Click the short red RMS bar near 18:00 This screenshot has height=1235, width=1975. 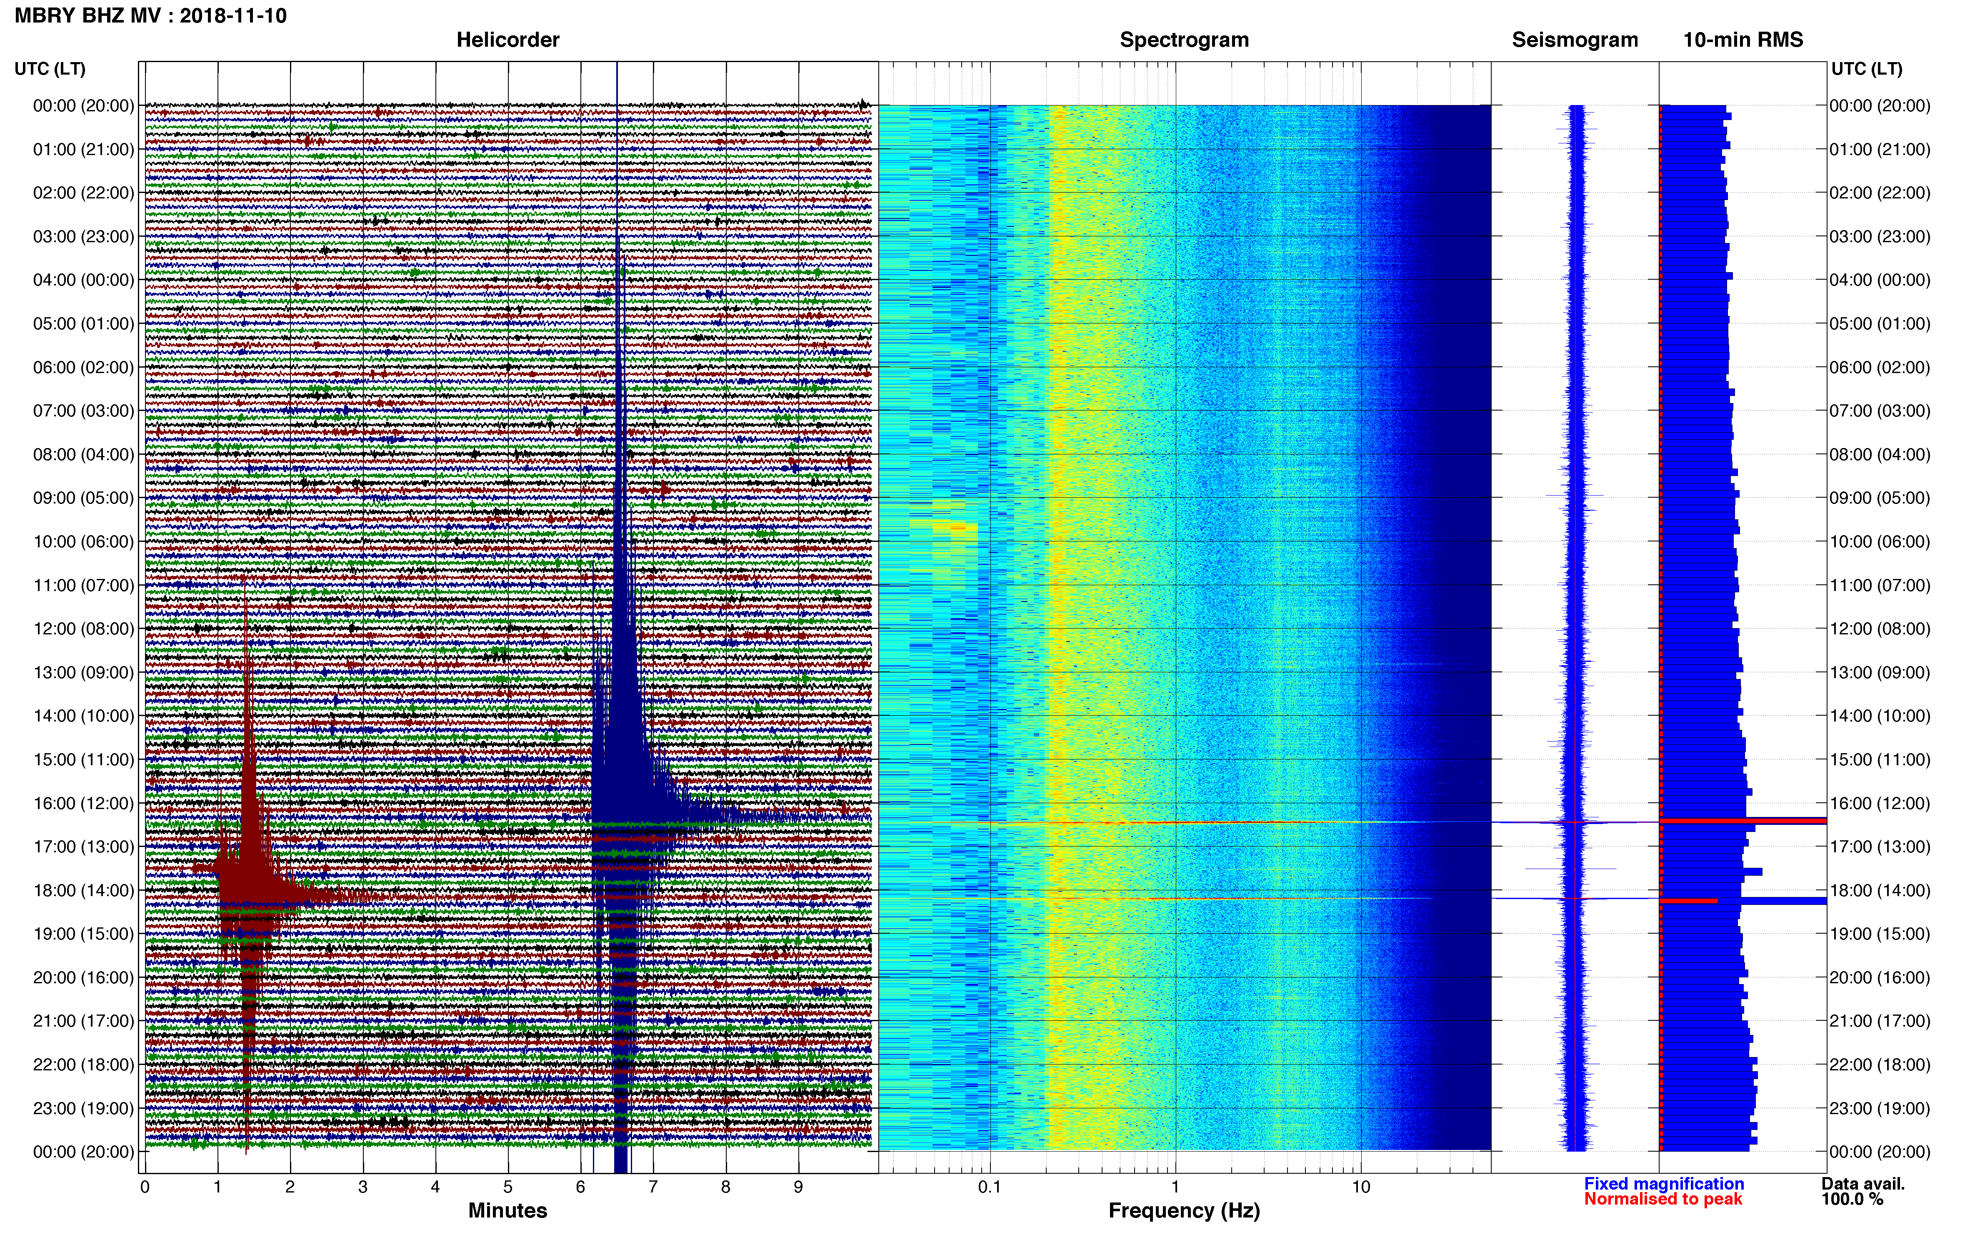[x=1688, y=901]
